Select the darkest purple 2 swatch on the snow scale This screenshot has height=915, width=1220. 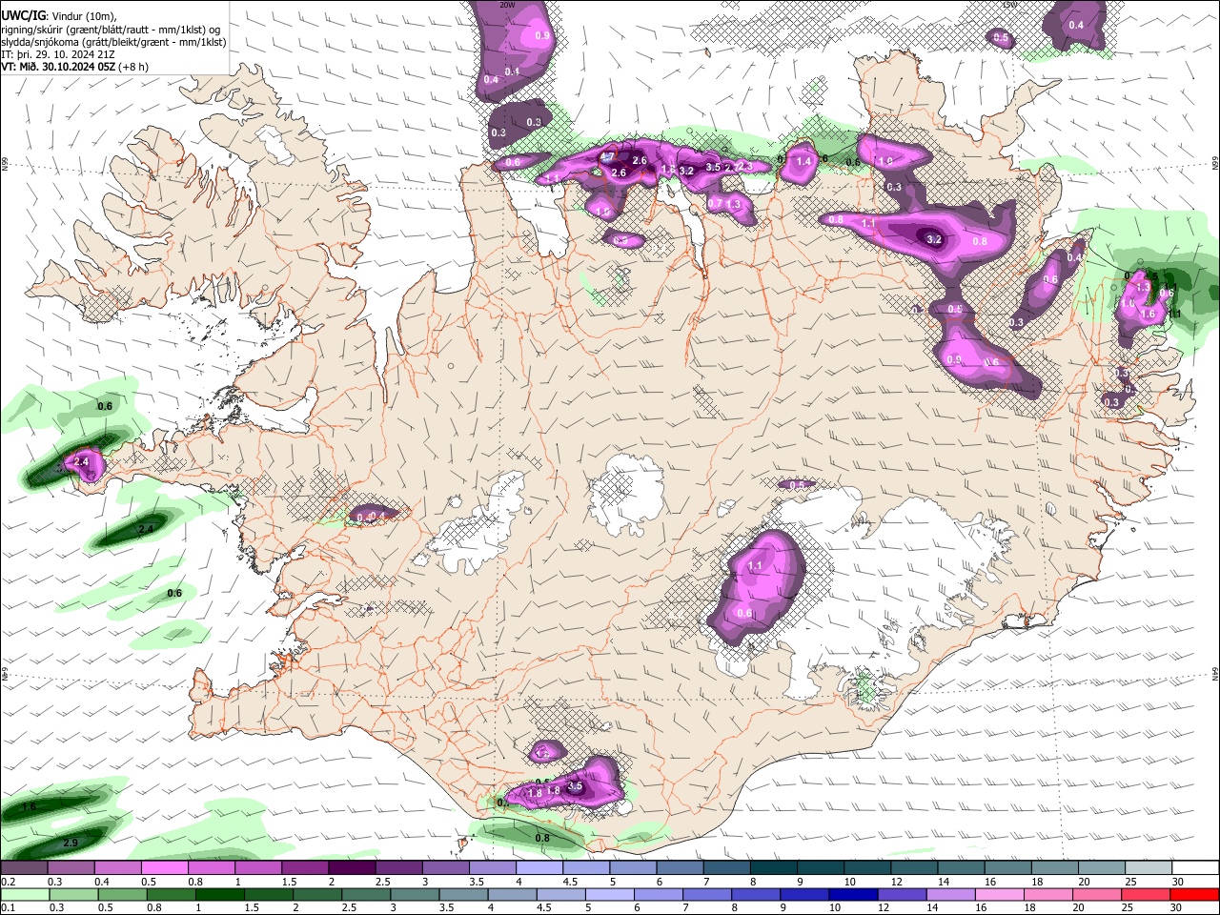(x=352, y=868)
